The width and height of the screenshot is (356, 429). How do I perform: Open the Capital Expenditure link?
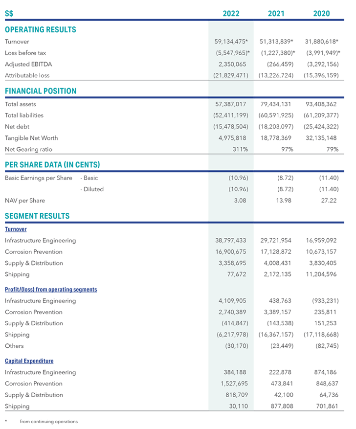pyautogui.click(x=29, y=361)
